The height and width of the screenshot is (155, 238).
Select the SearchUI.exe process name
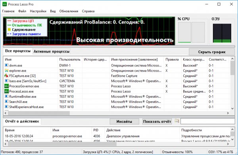tap(18, 102)
